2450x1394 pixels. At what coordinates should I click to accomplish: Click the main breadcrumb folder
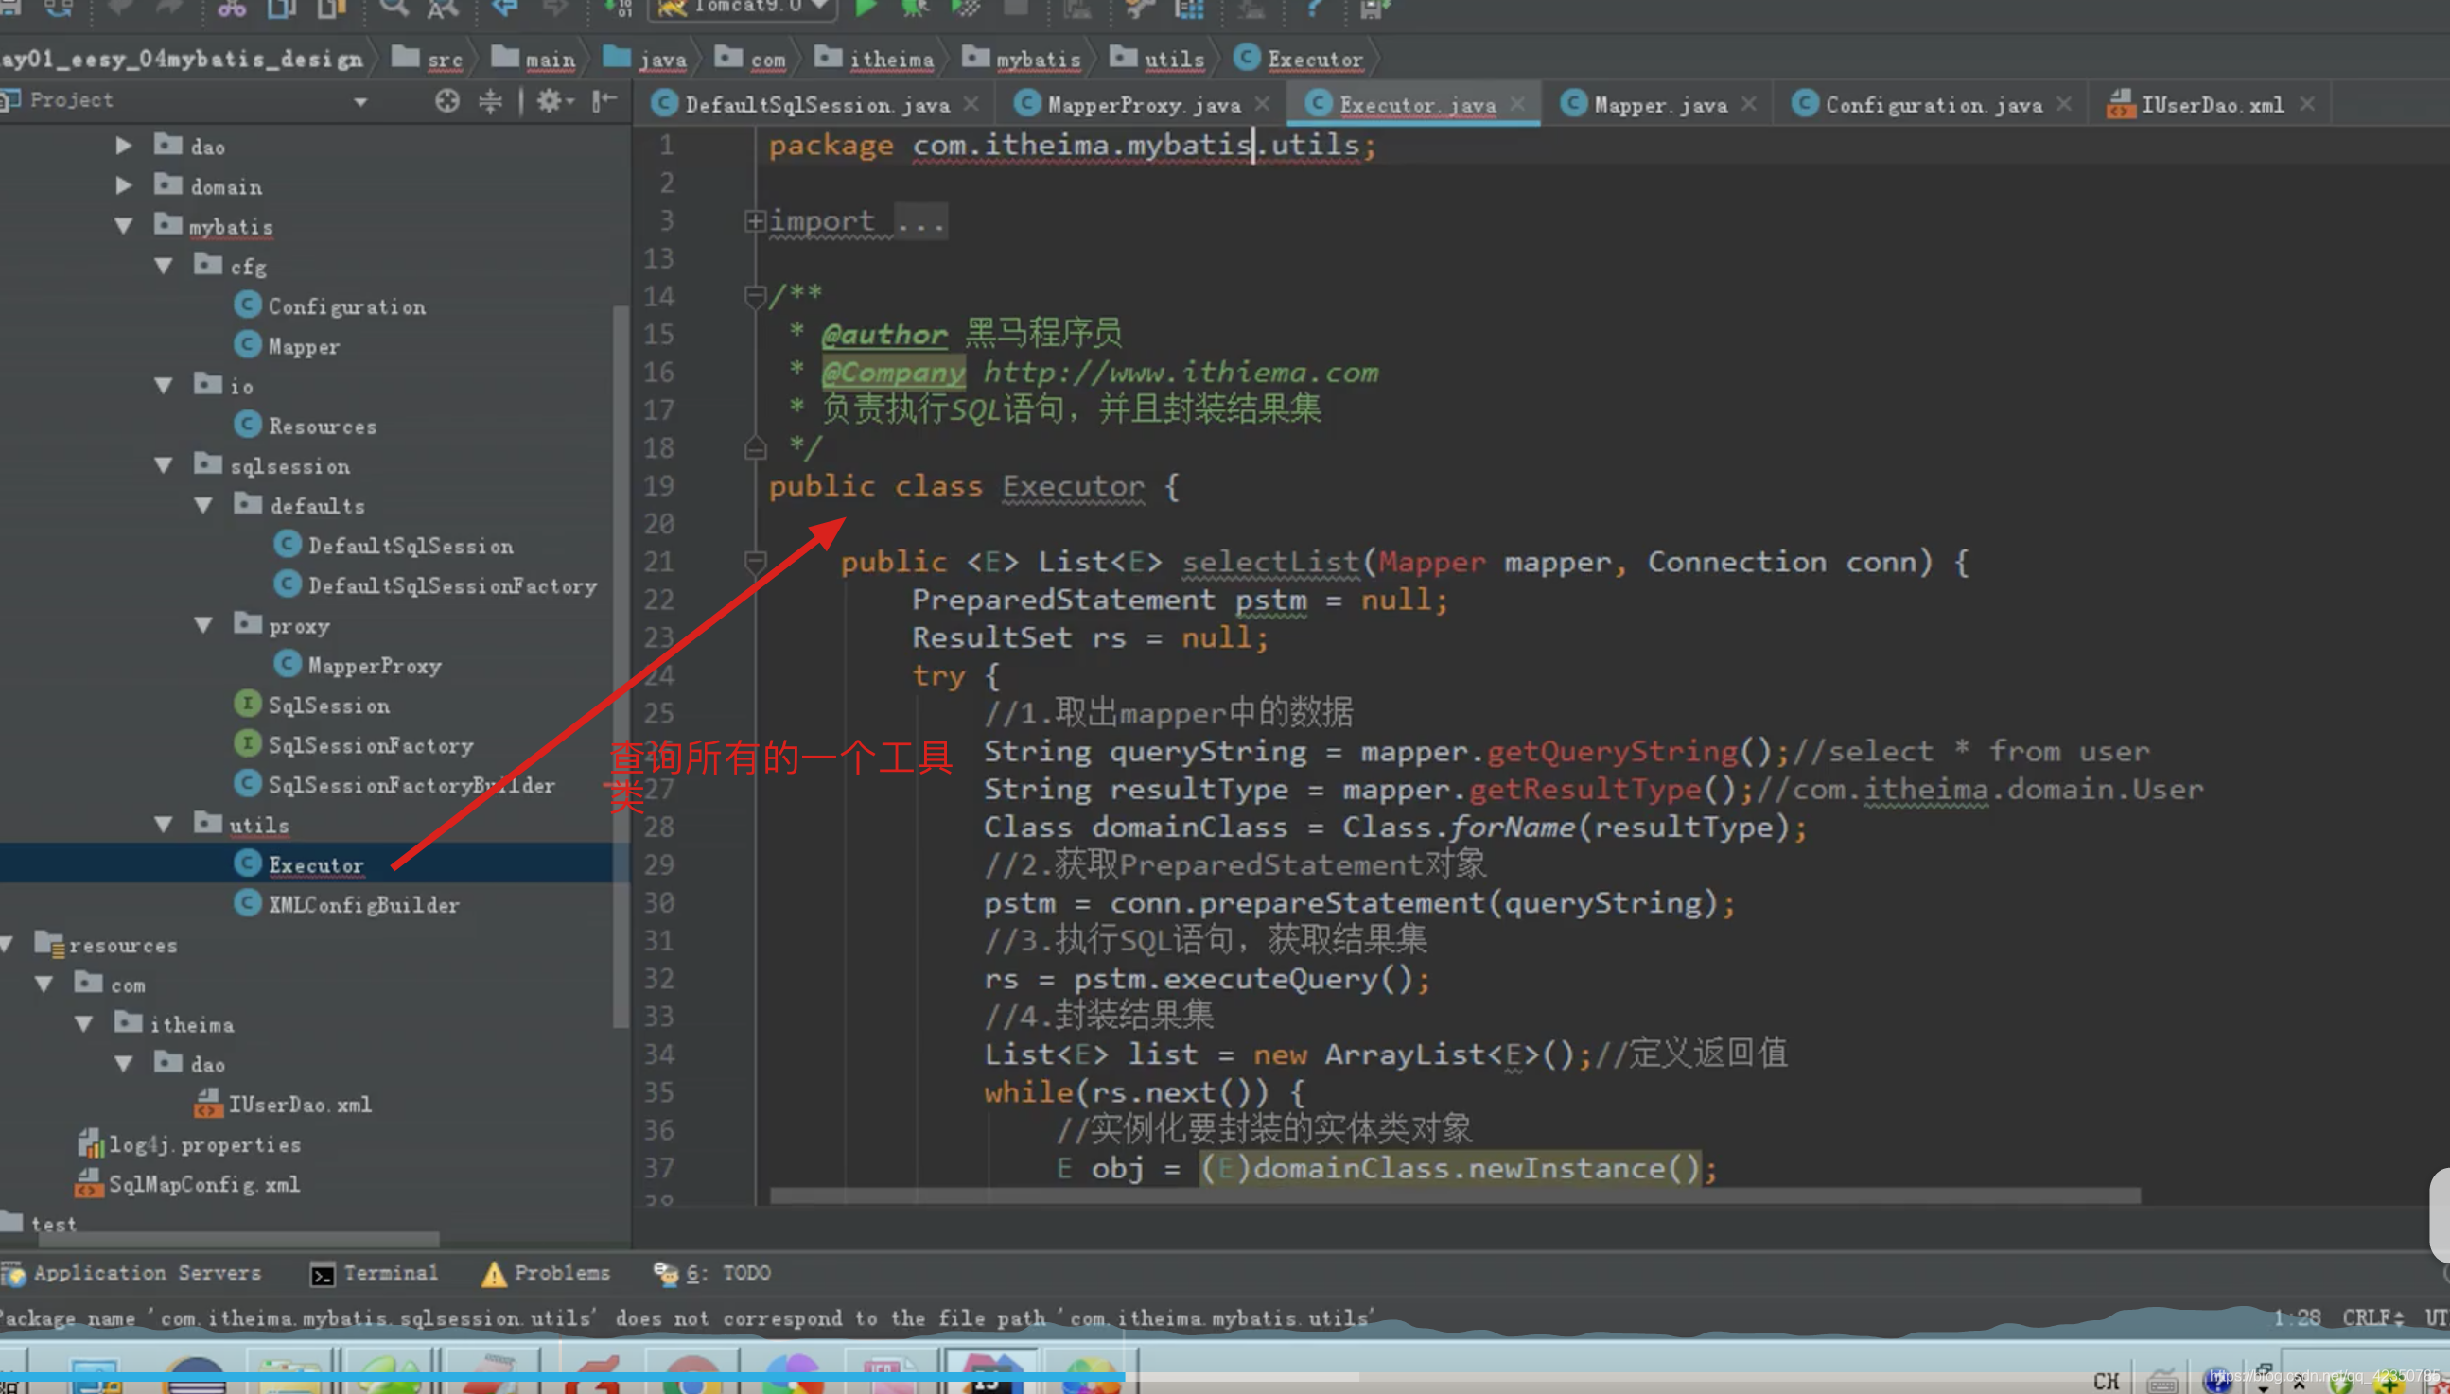coord(534,60)
